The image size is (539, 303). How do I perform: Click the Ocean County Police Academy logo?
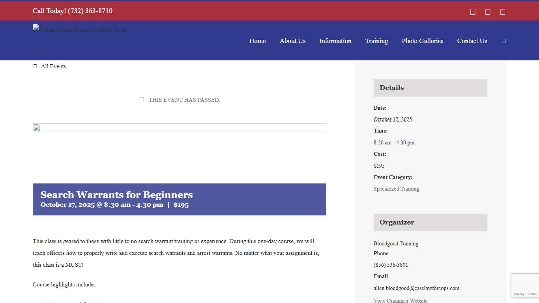[80, 30]
